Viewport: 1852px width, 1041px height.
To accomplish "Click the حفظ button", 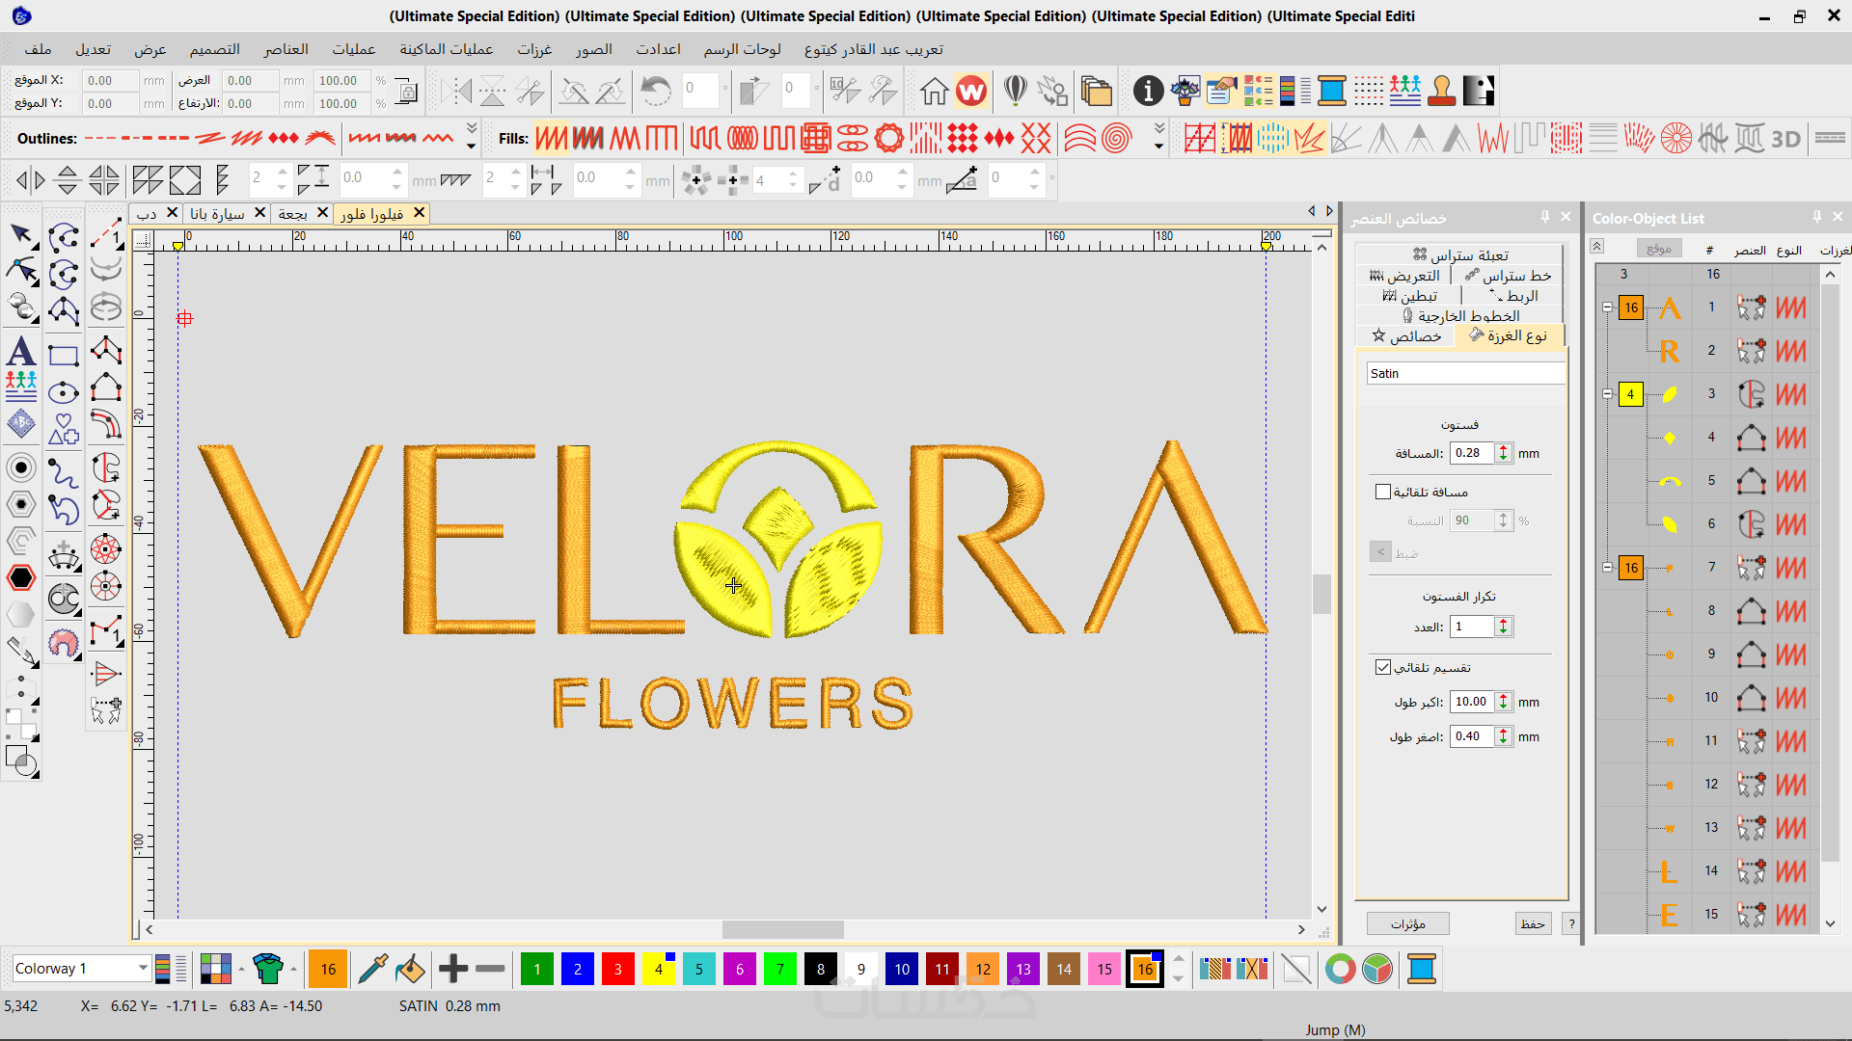I will 1533,923.
